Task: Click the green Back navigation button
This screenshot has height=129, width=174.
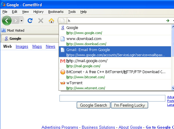Action: point(7,21)
